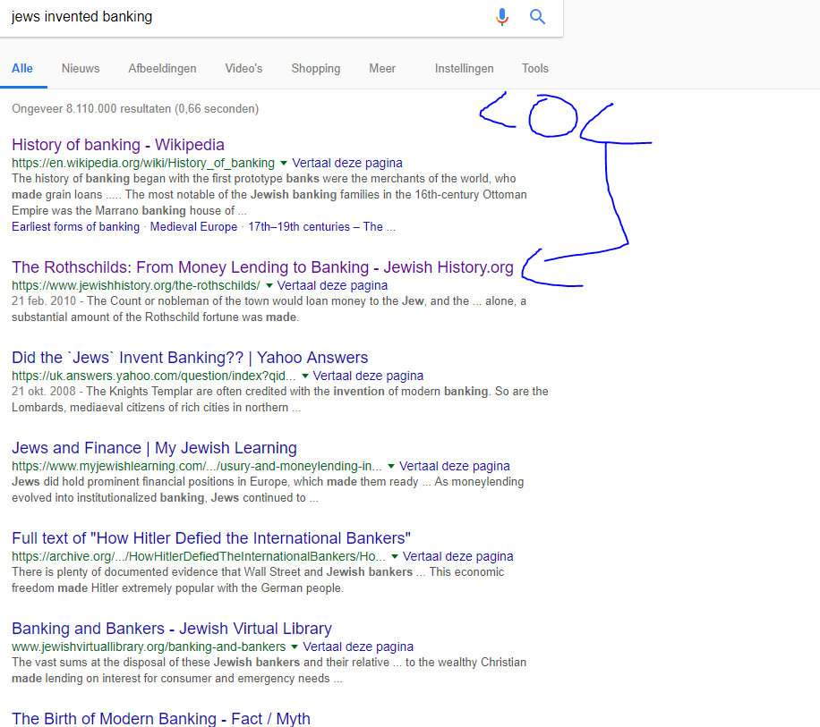820x727 pixels.
Task: Click 'Vertaal deze pagina' for archive.org result
Action: click(x=458, y=556)
